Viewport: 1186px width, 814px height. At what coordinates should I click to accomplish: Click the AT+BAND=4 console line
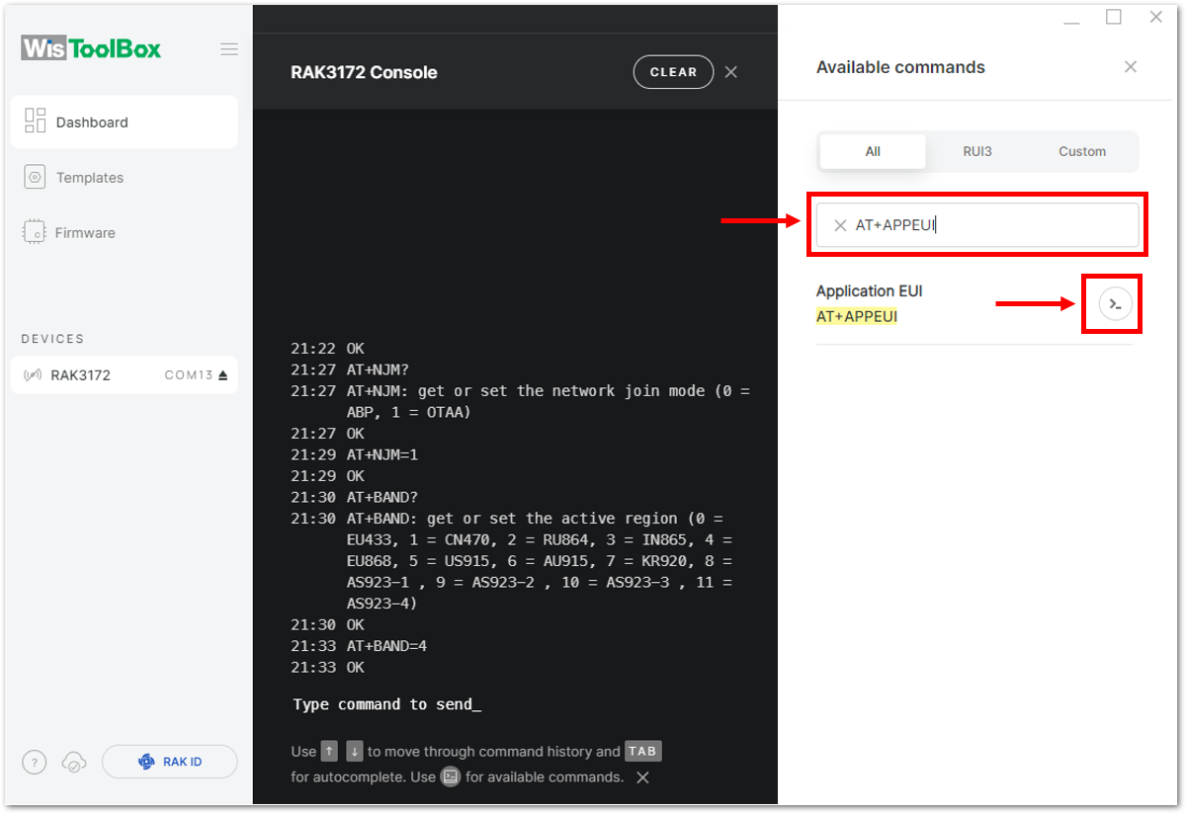point(386,646)
